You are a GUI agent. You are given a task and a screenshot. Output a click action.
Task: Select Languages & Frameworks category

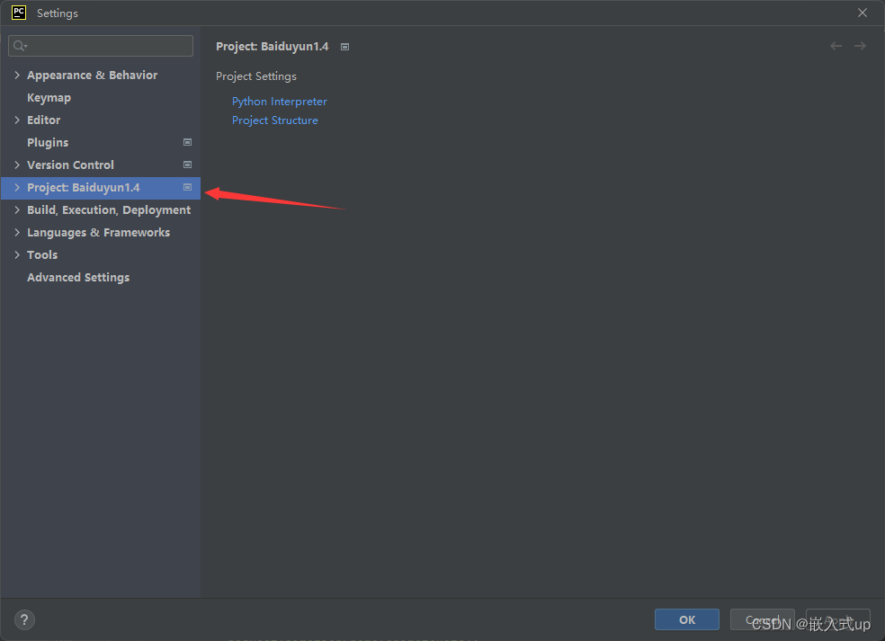coord(98,233)
